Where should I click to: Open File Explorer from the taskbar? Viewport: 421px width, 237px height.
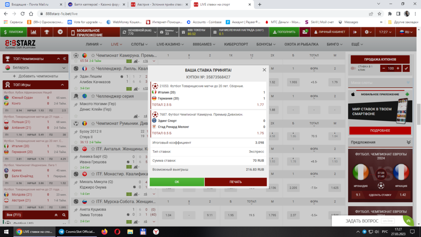(130, 232)
